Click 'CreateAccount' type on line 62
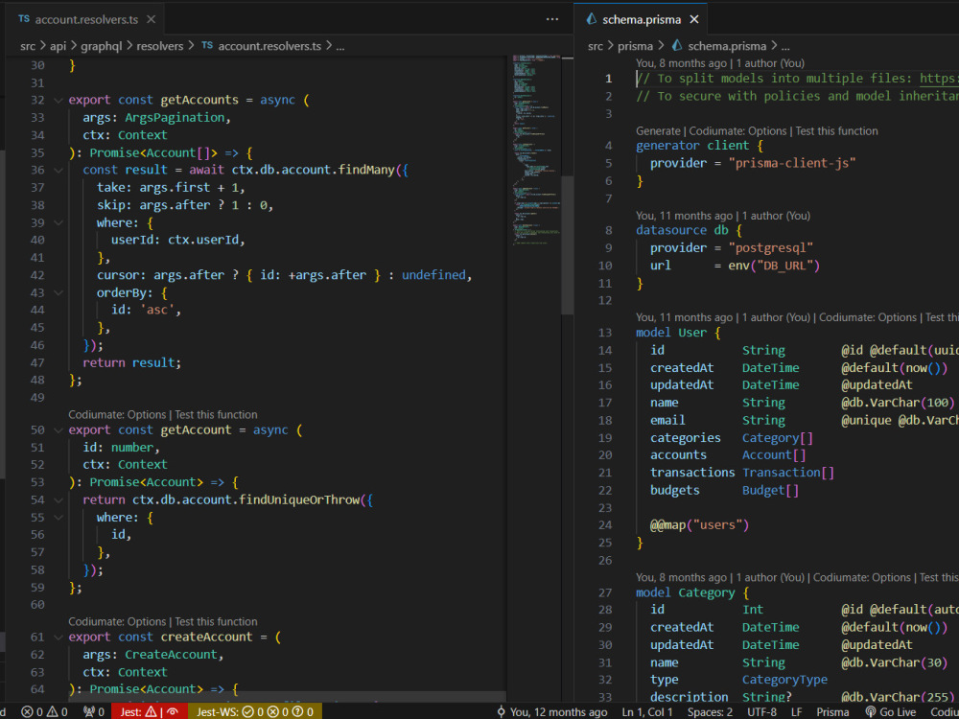 (x=172, y=654)
